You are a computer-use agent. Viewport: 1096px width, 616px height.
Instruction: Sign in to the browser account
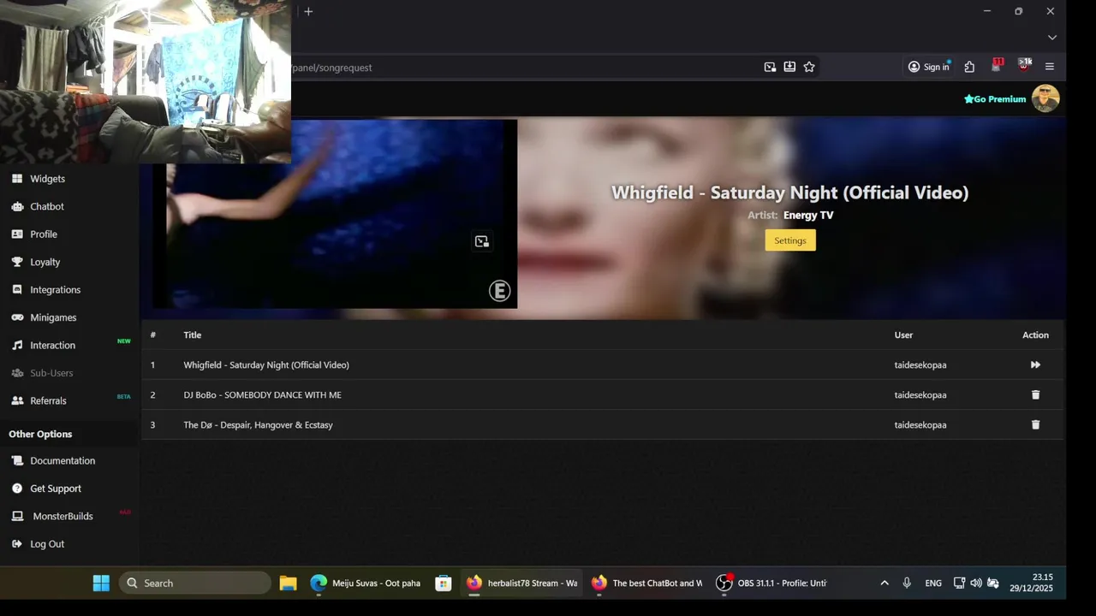tap(929, 67)
